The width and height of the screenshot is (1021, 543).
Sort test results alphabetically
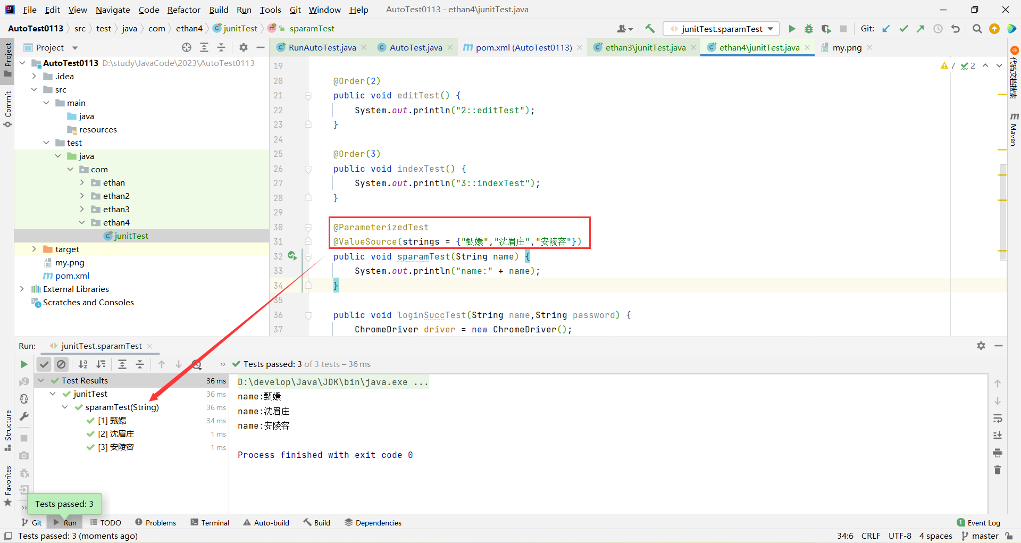point(83,364)
